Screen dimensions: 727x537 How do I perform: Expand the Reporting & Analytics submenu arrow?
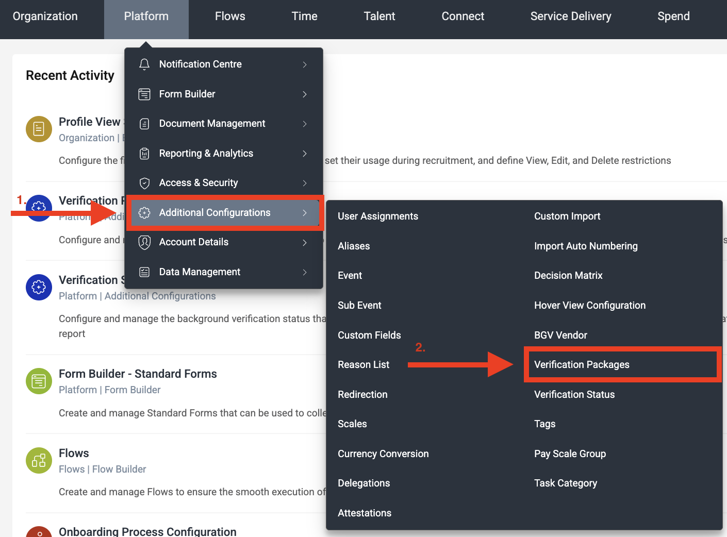[x=305, y=154]
